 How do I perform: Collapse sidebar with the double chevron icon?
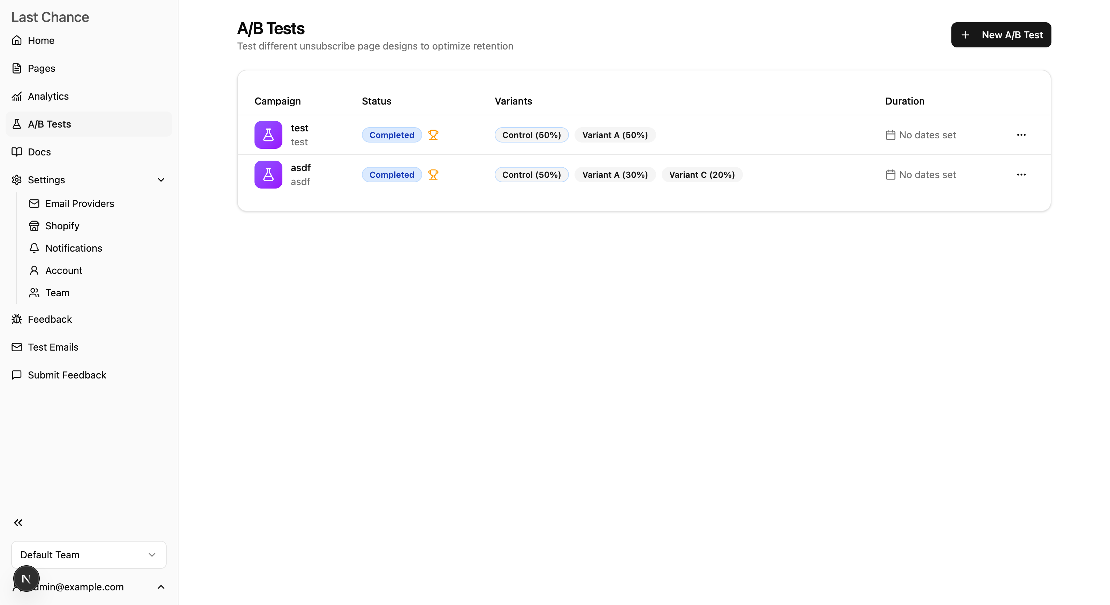(x=18, y=522)
